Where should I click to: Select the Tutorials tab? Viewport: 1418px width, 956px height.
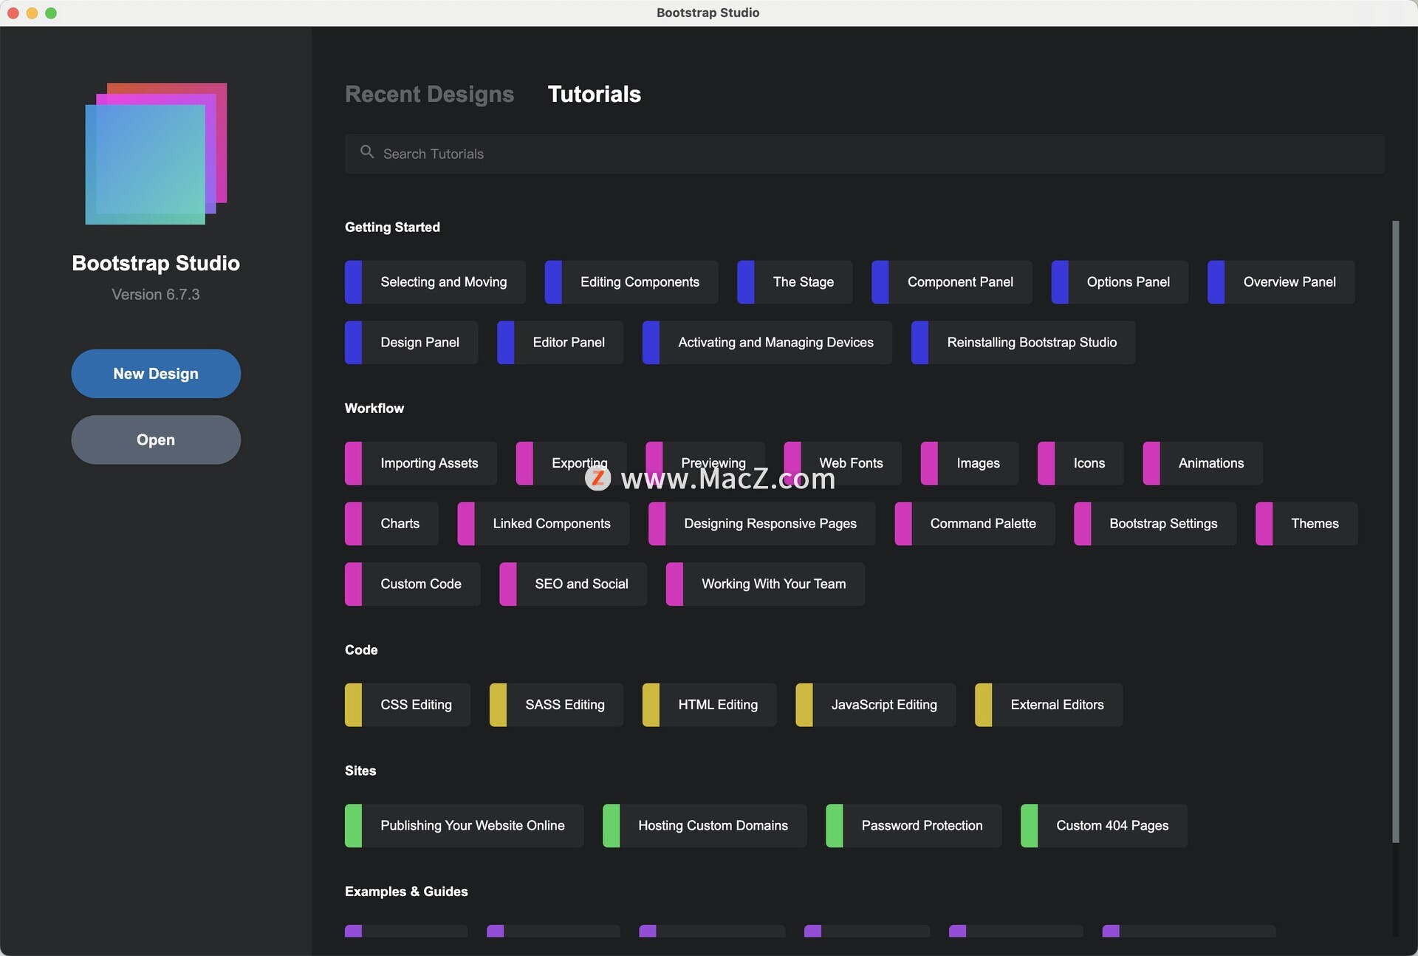tap(594, 94)
